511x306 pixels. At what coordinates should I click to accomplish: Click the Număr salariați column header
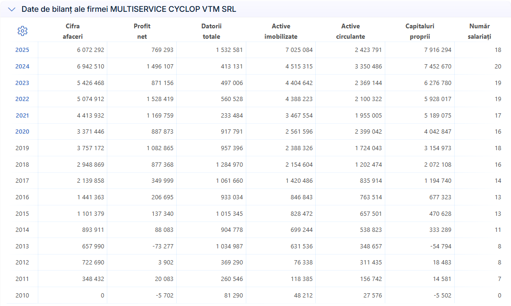click(x=479, y=31)
